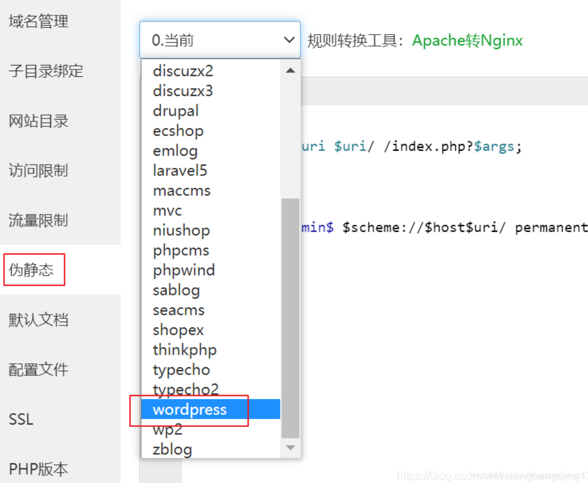Pick emlog in the dropdown list

(x=211, y=151)
